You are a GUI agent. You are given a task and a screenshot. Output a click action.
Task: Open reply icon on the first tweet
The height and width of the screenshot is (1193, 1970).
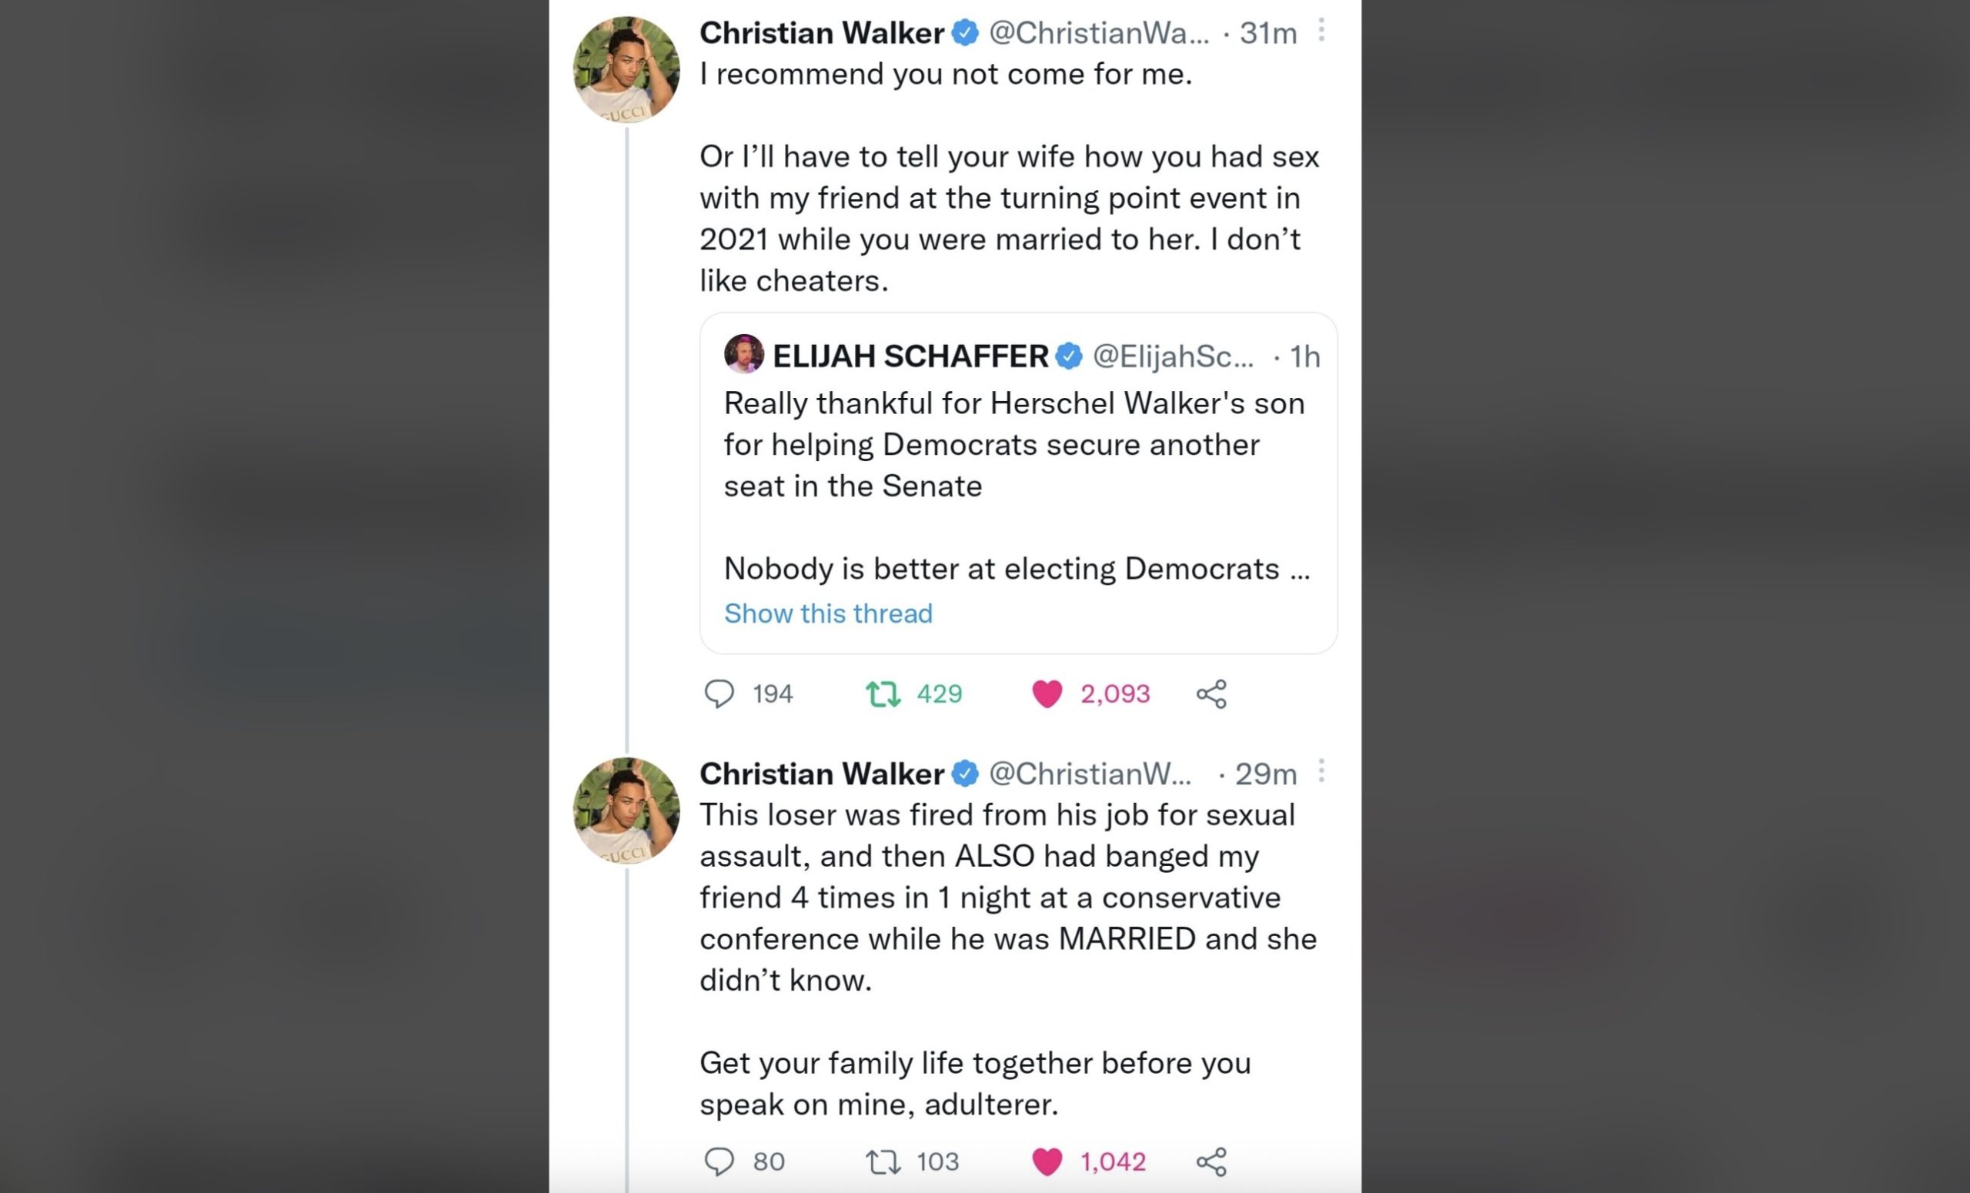tap(719, 693)
